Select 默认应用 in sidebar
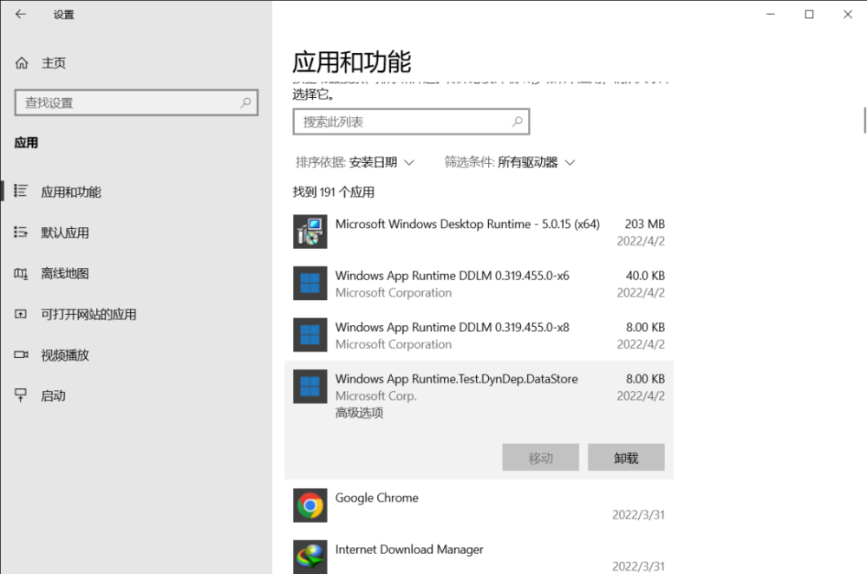 tap(65, 232)
